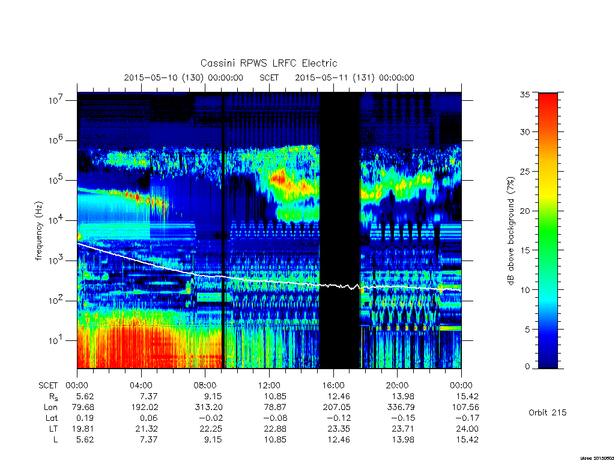Click latitude value '-0.08'
This screenshot has width=615, height=461.
click(x=274, y=418)
